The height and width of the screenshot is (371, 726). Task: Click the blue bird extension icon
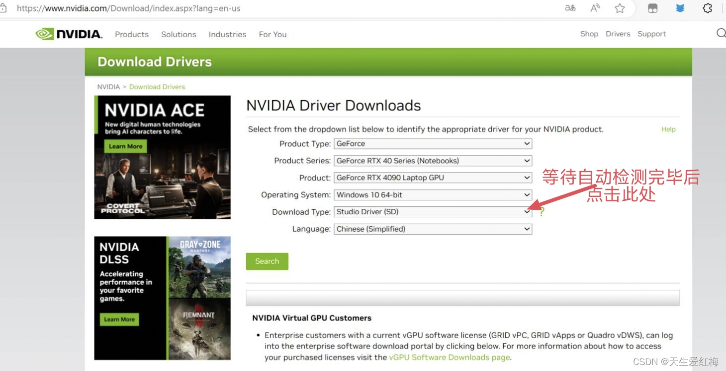680,8
